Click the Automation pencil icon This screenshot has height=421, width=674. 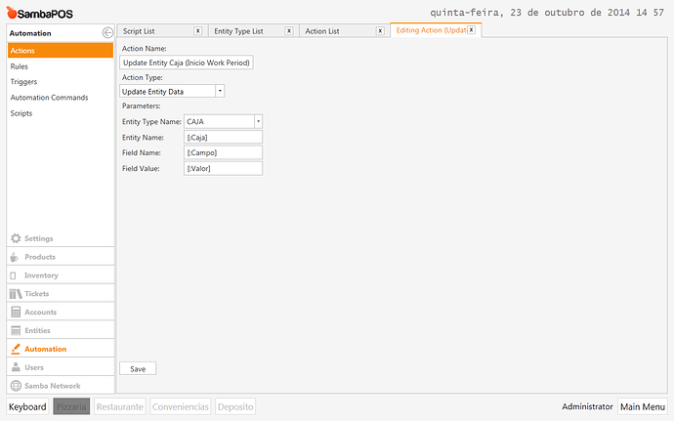coord(16,349)
